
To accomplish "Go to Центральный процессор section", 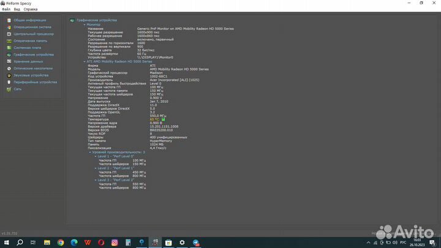I will [x=34, y=34].
